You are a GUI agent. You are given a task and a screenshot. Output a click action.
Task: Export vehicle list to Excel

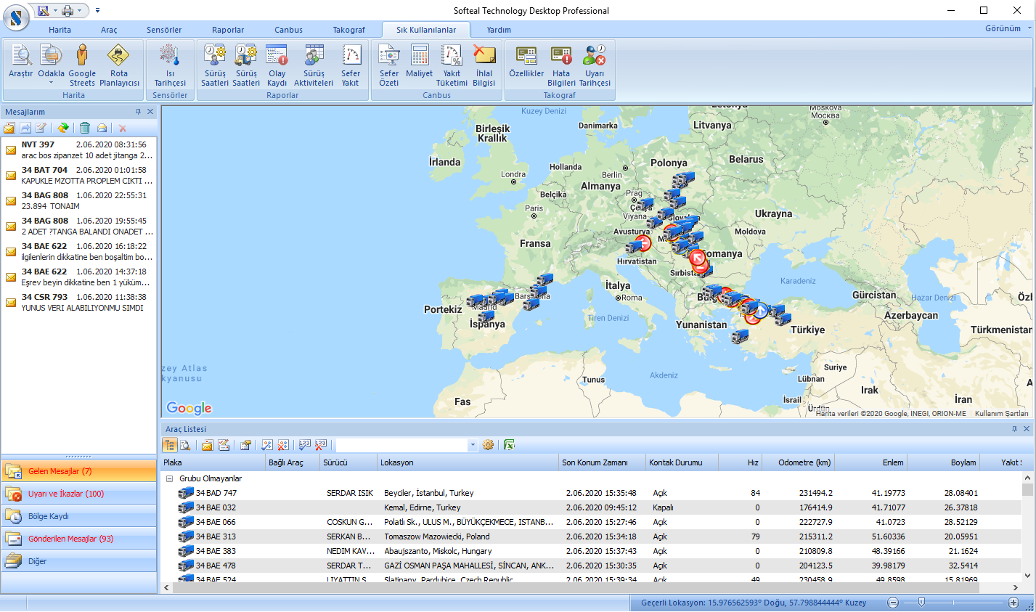(x=509, y=445)
